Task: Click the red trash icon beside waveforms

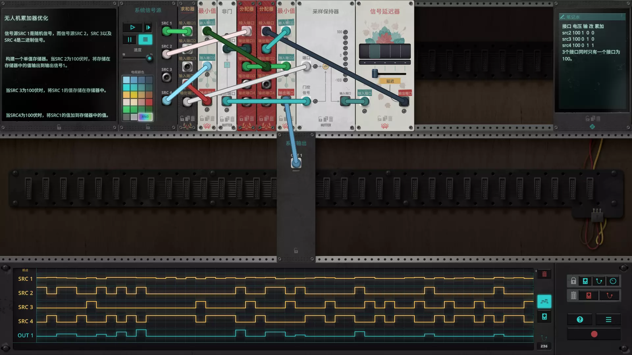Action: pos(544,274)
